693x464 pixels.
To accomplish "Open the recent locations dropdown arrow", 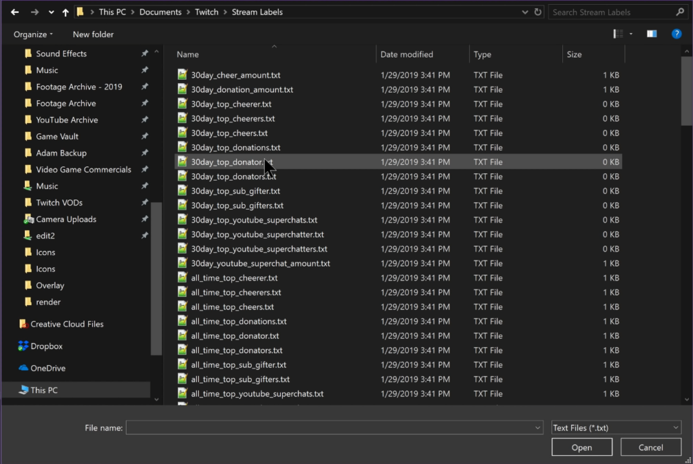I will (x=51, y=12).
